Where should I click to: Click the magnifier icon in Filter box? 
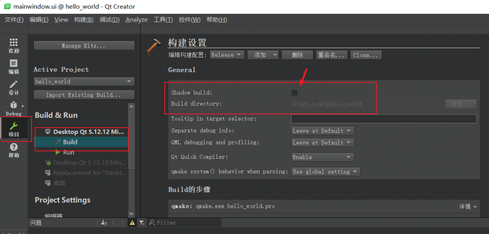(x=152, y=223)
